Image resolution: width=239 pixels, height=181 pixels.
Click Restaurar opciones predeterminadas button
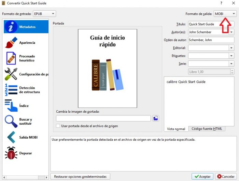click(80, 177)
